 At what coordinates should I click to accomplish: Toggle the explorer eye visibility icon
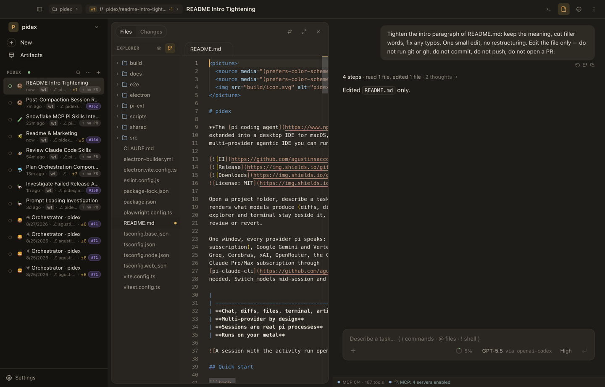coord(159,48)
